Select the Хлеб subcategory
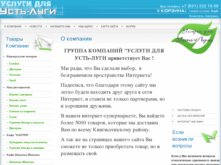The width and height of the screenshot is (221, 165). (x=12, y=81)
